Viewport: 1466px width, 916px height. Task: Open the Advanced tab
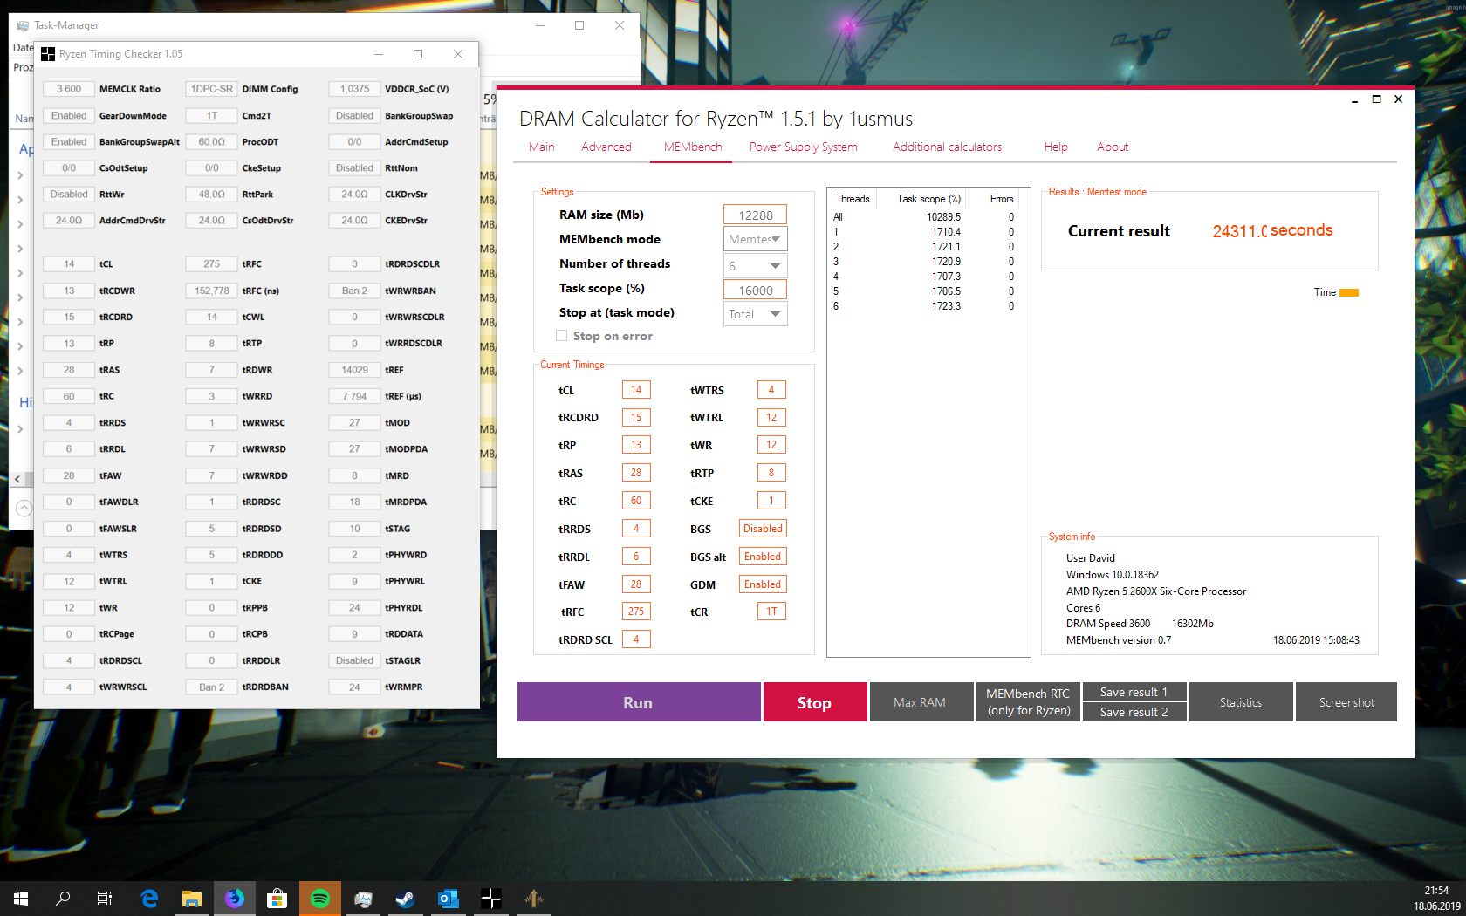[606, 147]
